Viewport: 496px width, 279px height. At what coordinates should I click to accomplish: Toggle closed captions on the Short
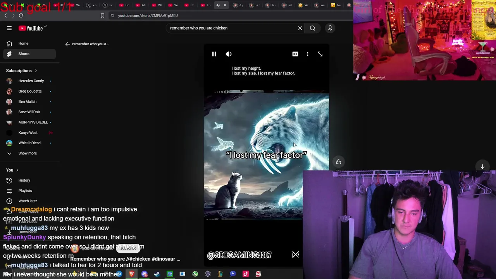point(295,54)
